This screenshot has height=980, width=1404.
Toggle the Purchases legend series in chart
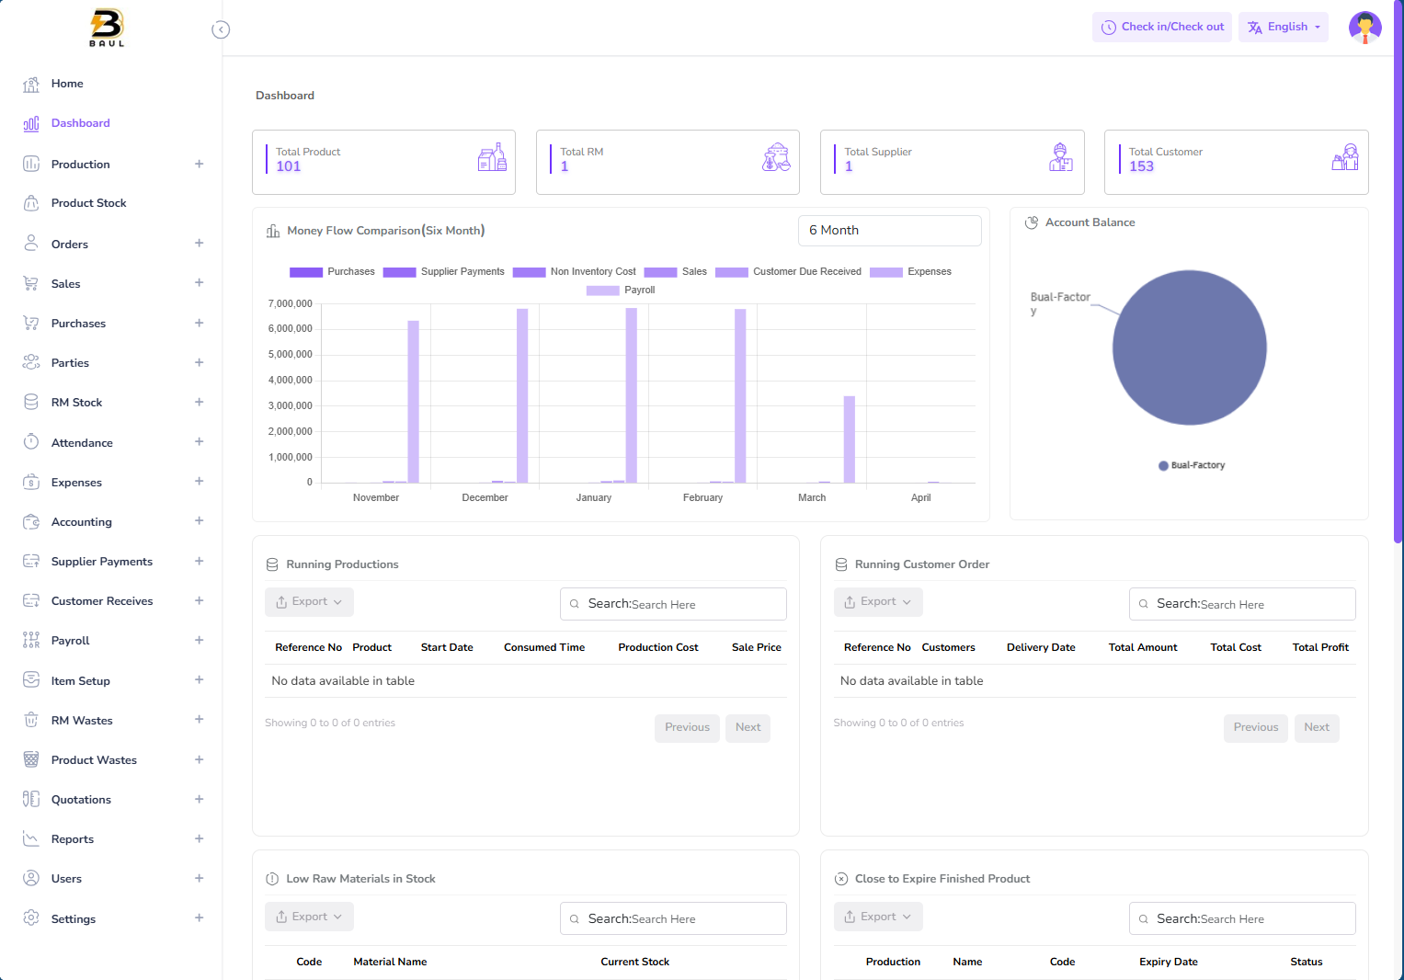[x=332, y=272]
